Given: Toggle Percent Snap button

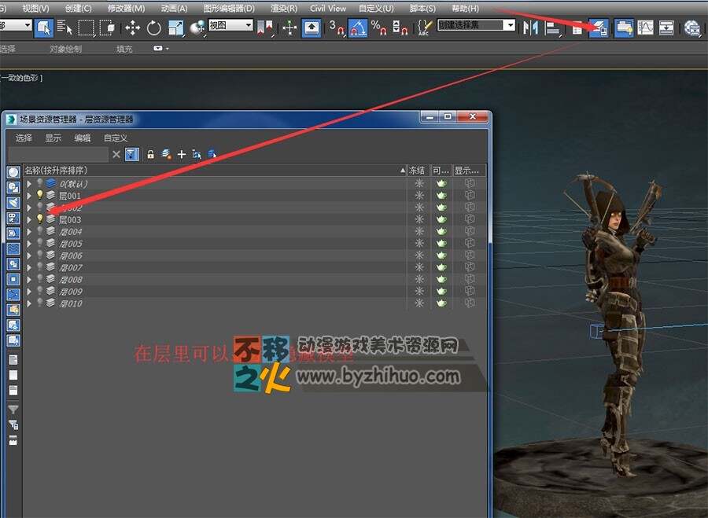Looking at the screenshot, I should (x=379, y=28).
